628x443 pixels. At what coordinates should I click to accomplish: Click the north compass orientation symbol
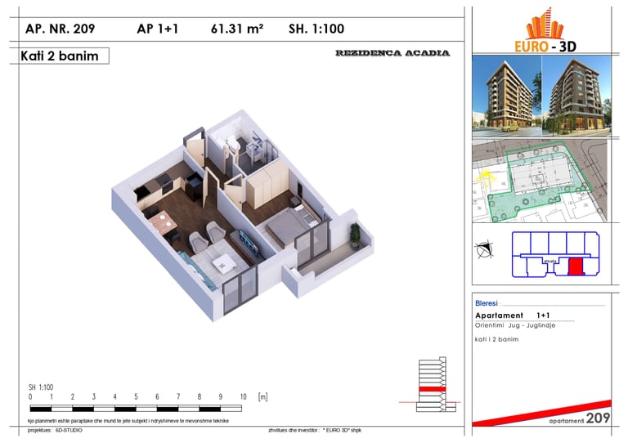pyautogui.click(x=484, y=250)
